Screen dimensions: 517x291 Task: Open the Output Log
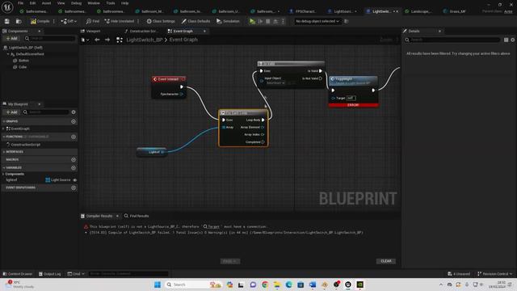[50, 274]
